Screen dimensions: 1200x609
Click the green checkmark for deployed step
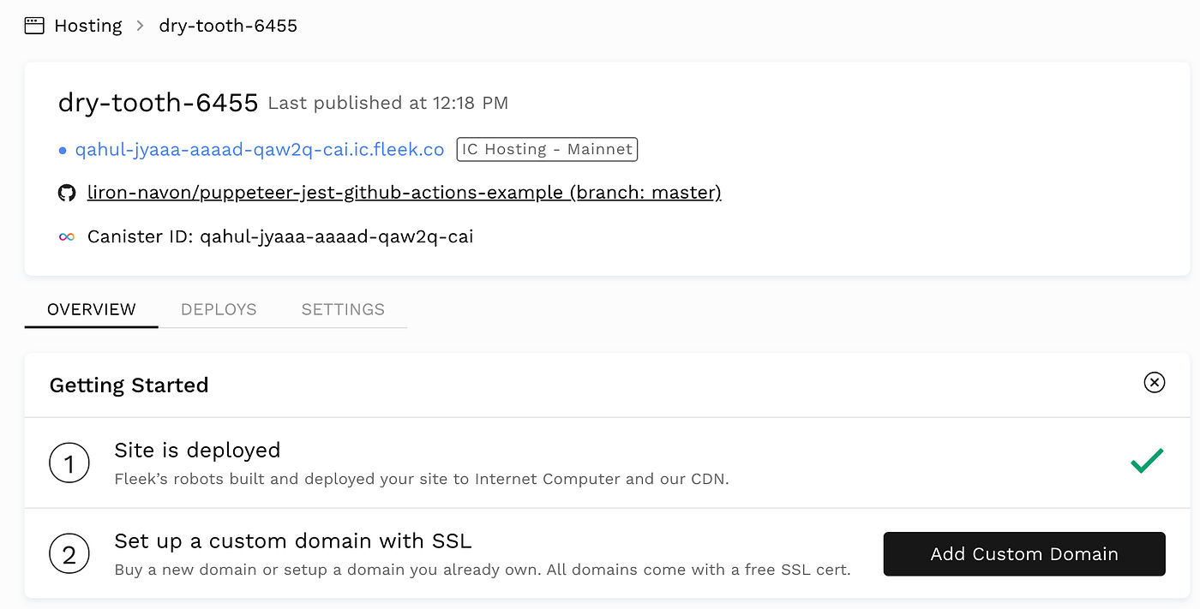1147,461
